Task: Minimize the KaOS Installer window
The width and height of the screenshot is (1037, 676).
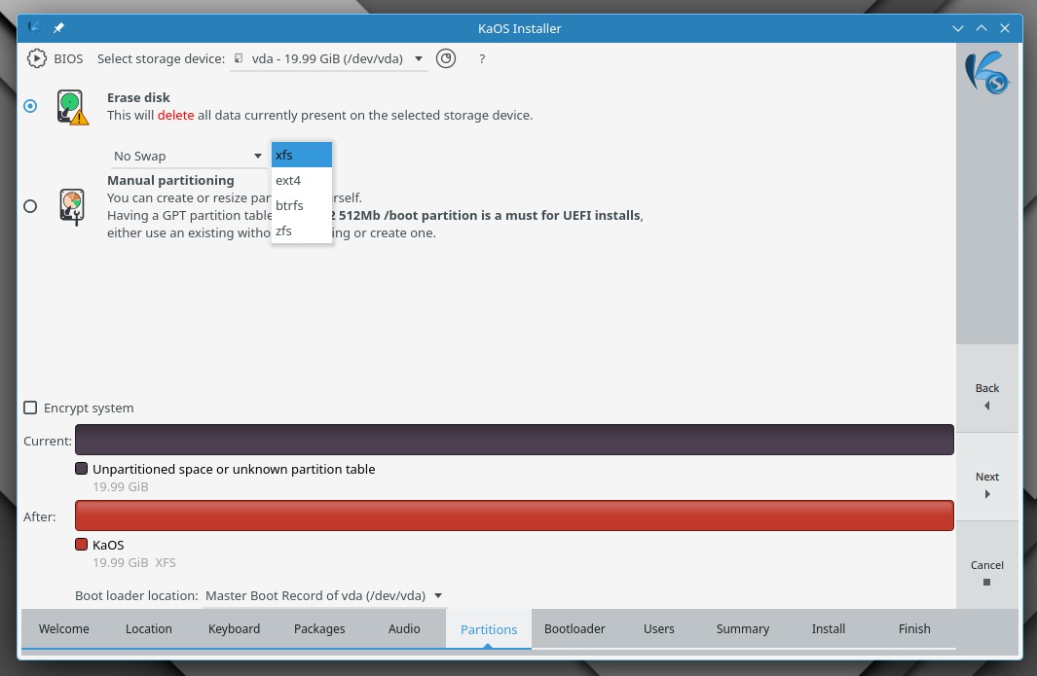Action: pos(957,28)
